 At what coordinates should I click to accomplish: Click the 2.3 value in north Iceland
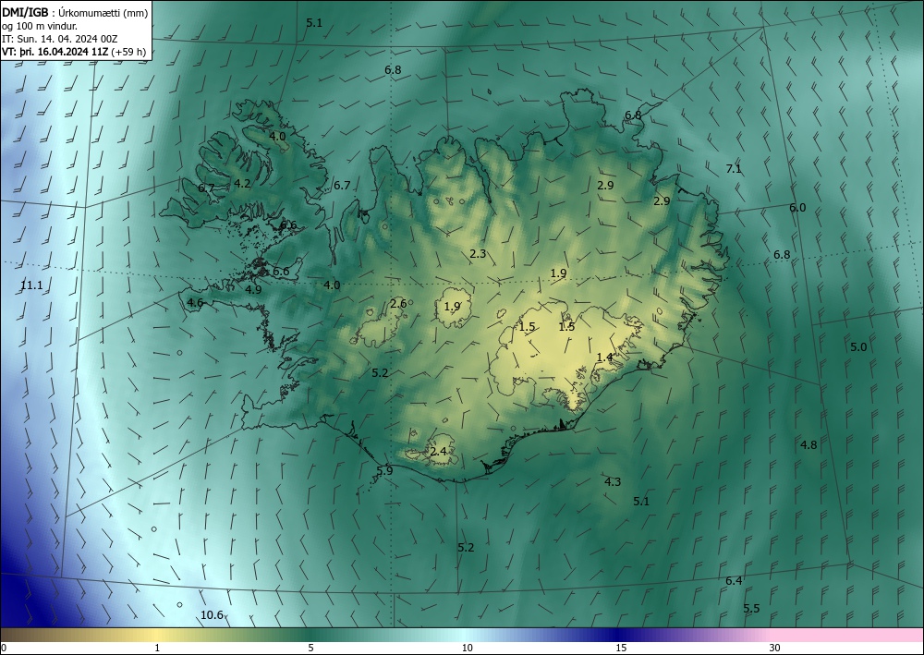478,254
